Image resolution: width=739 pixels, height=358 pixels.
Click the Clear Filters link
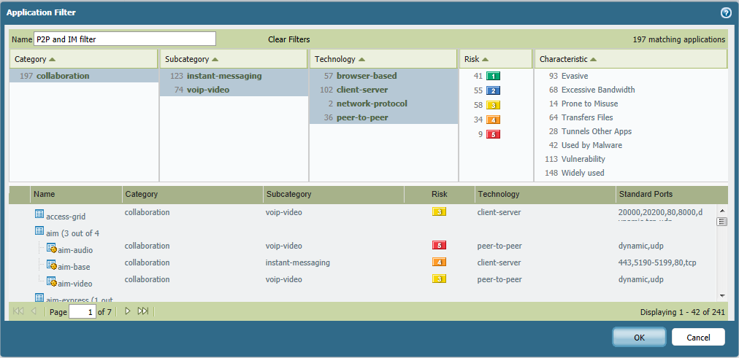point(288,39)
